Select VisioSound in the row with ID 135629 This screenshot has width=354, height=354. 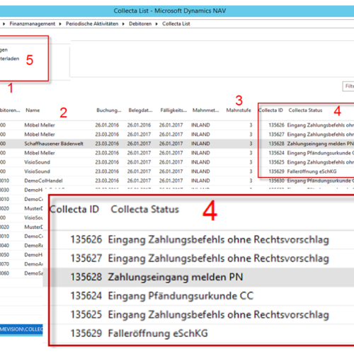click(37, 171)
